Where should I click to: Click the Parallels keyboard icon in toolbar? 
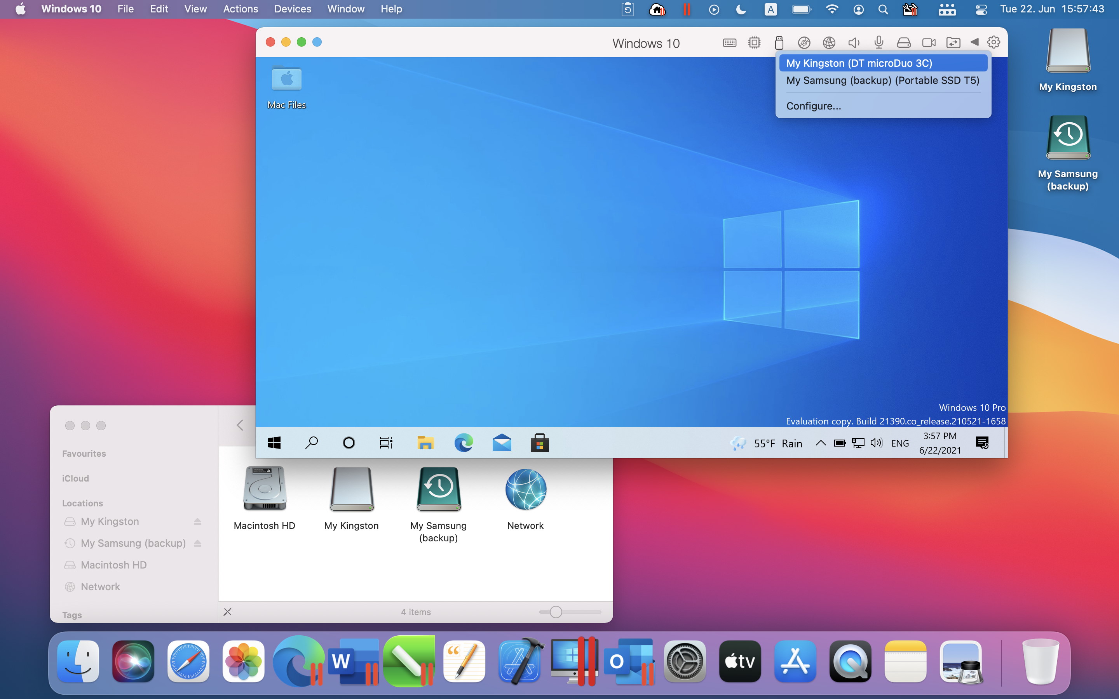coord(729,42)
